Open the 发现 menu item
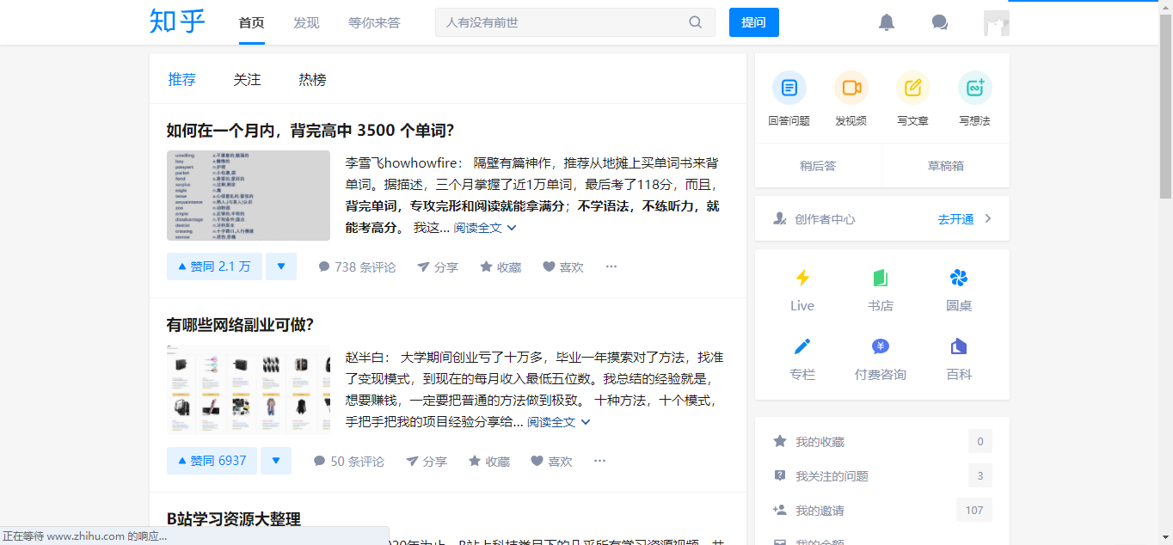Image resolution: width=1173 pixels, height=545 pixels. tap(306, 22)
